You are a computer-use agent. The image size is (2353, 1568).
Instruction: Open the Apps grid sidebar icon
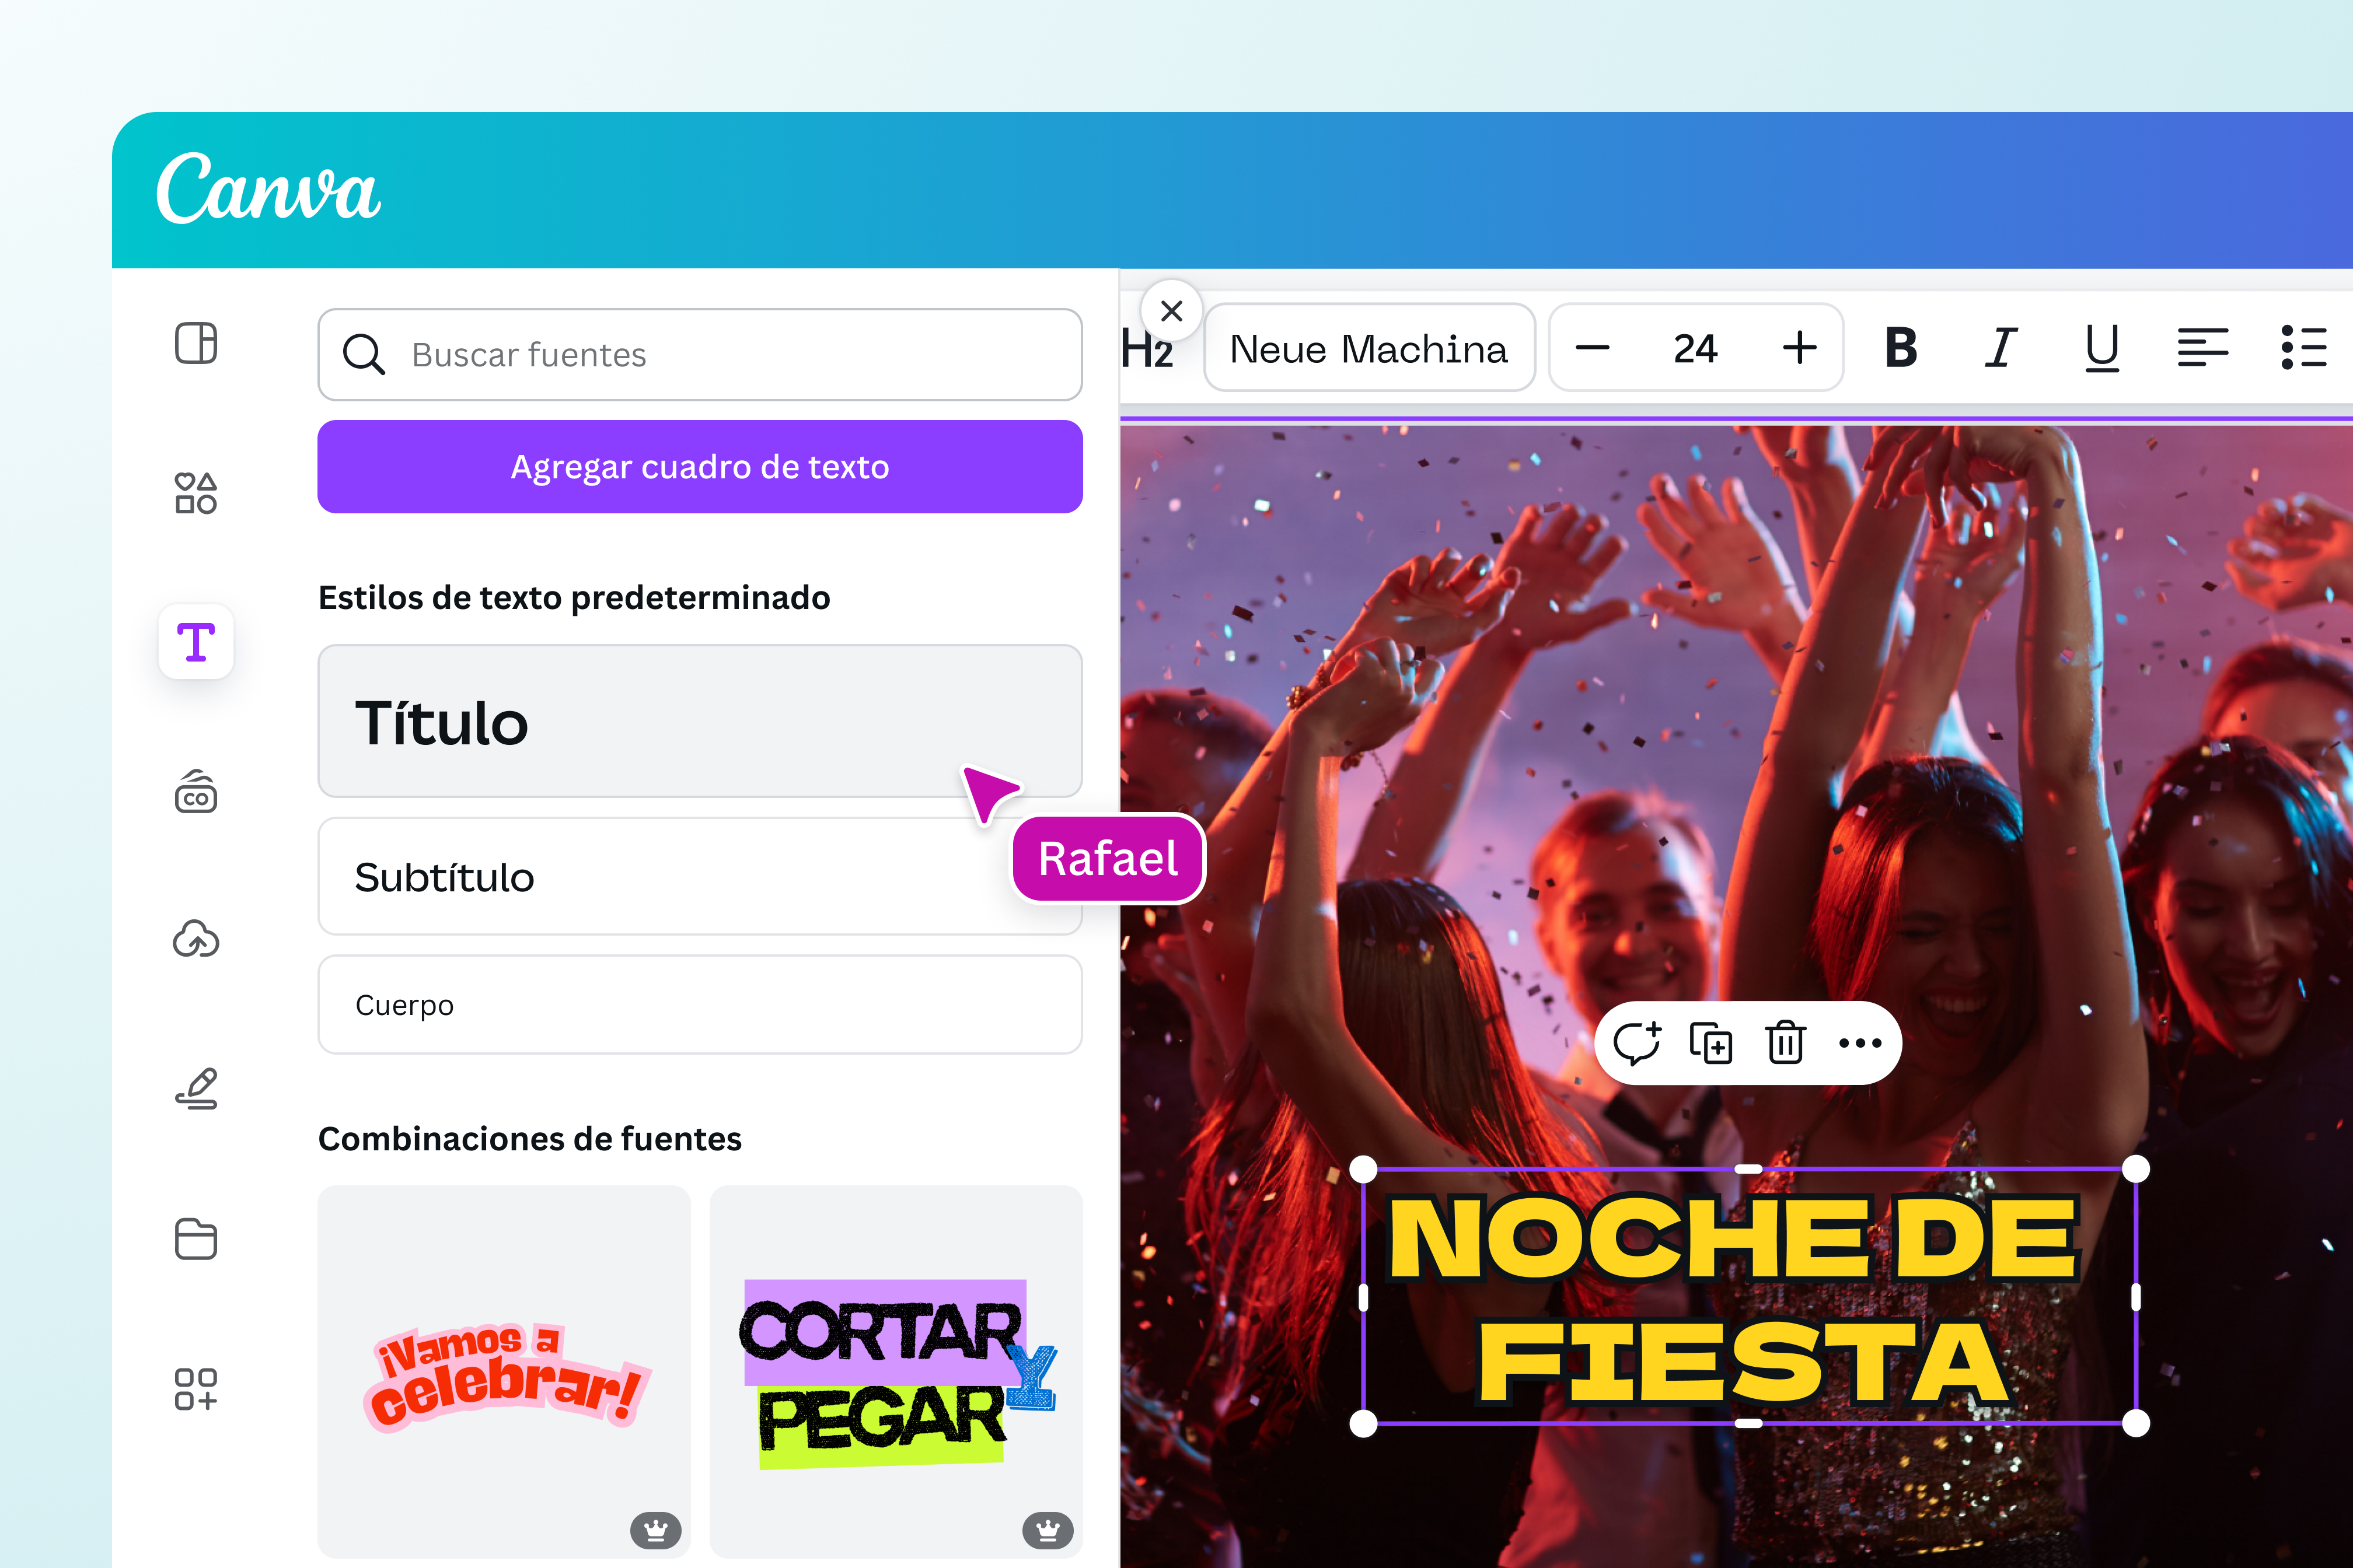(196, 1389)
